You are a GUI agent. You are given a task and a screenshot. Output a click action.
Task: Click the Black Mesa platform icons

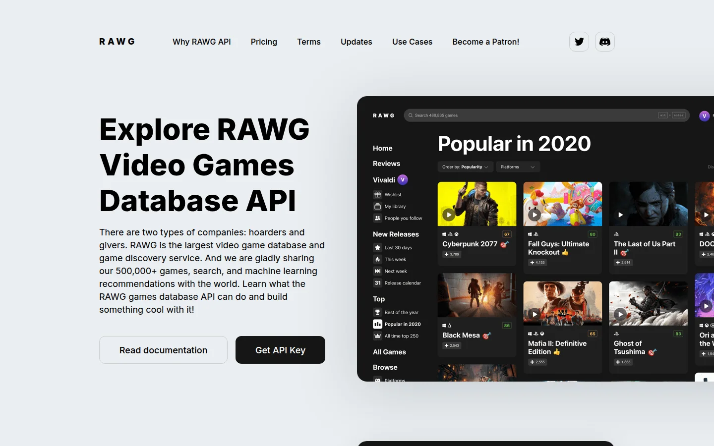(x=447, y=326)
